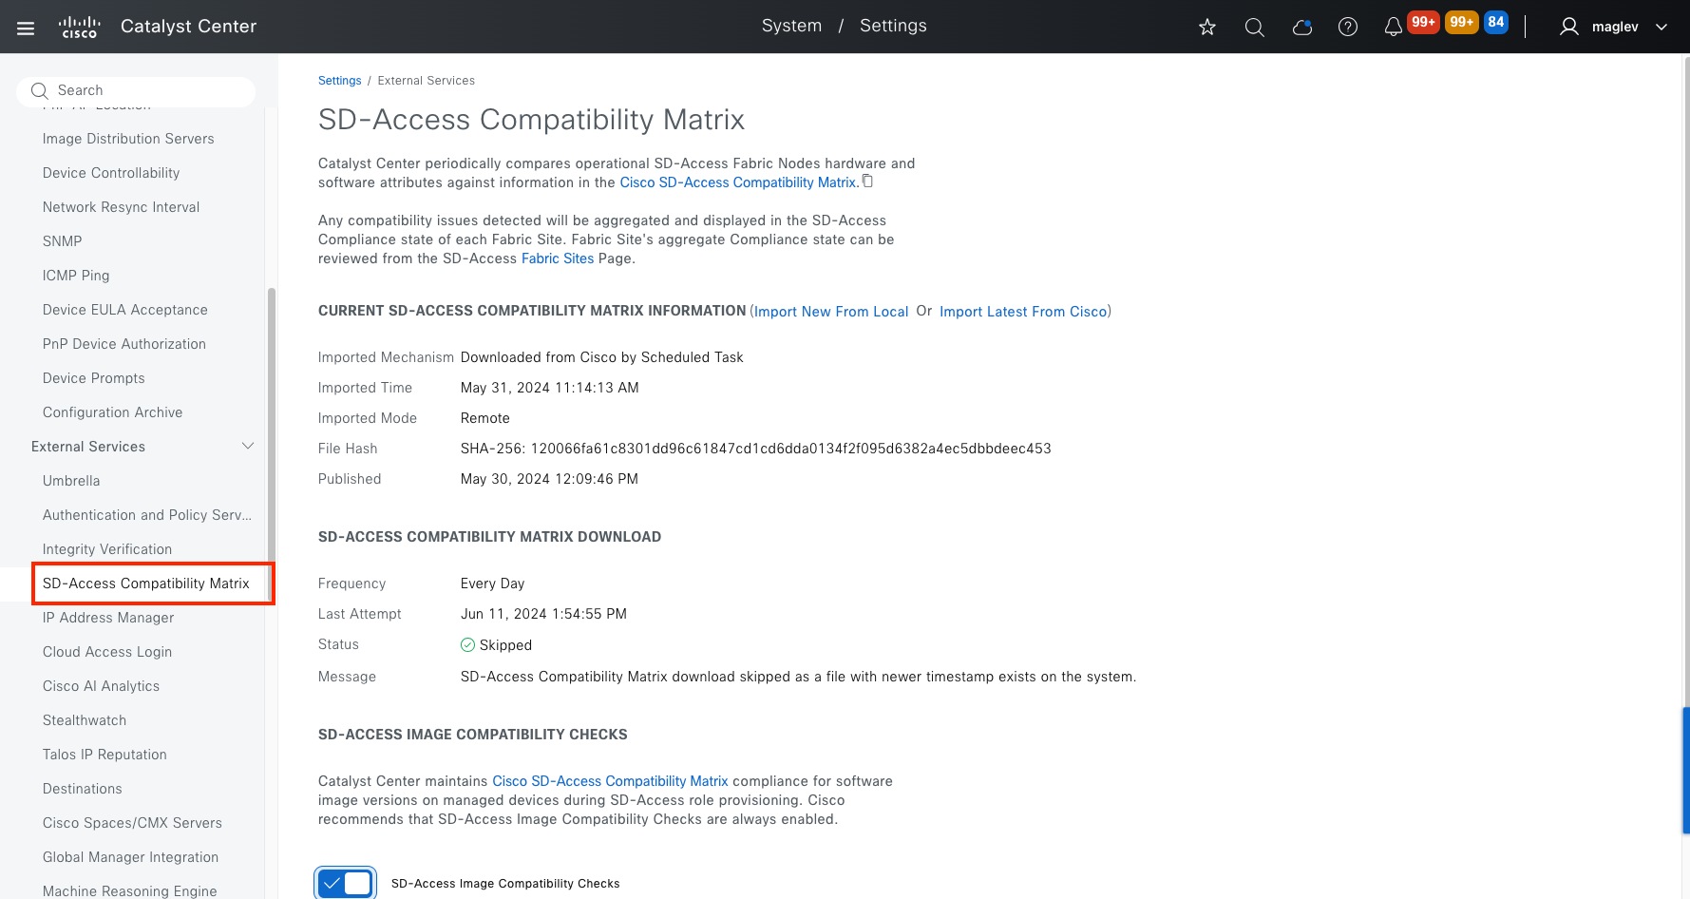Click the Skipped status check icon

coord(467,644)
